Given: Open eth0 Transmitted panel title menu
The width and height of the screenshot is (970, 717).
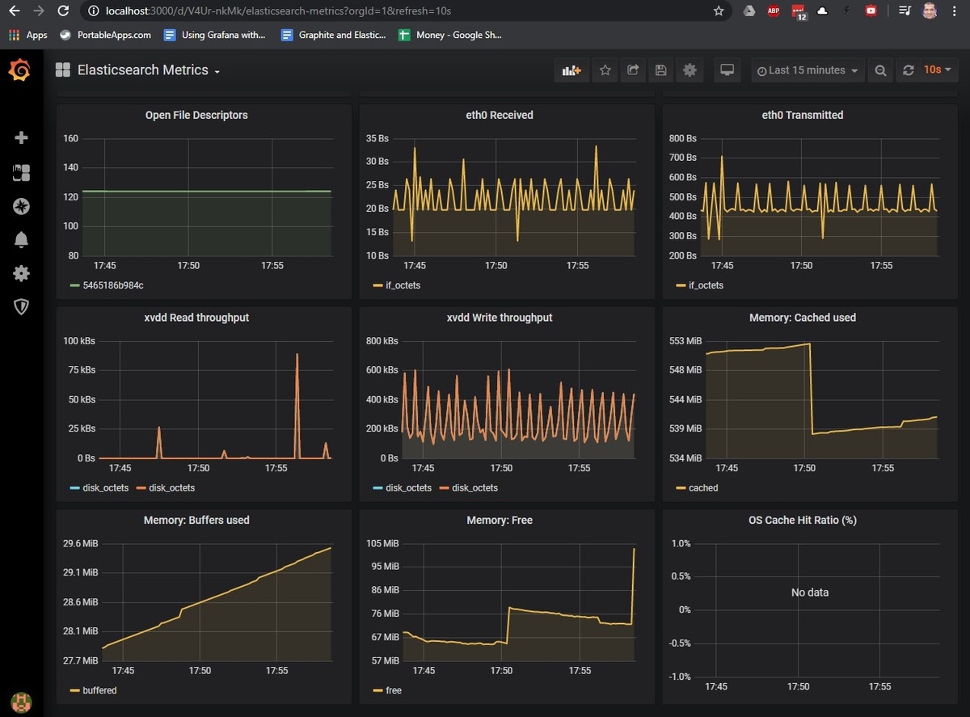Looking at the screenshot, I should (803, 115).
